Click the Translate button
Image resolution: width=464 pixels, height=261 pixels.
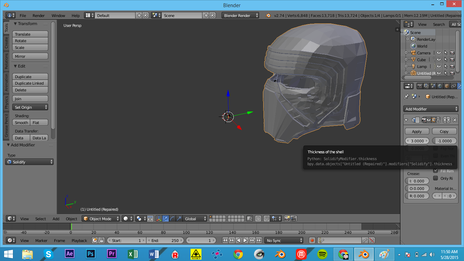tap(30, 34)
